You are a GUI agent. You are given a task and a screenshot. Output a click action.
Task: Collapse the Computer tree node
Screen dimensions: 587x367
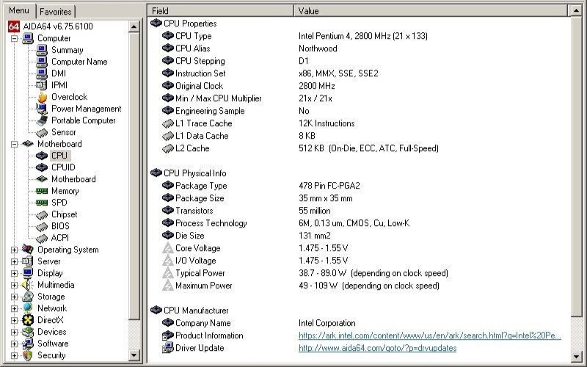tap(14, 38)
